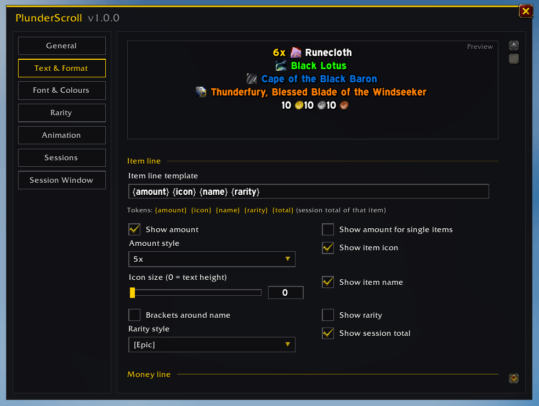This screenshot has width=539, height=406.
Task: Click the {total} token
Action: 283,210
